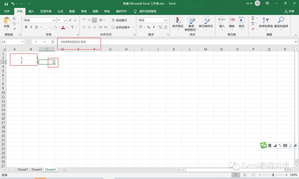This screenshot has width=299, height=179.
Task: Click increase decimal icon
Action: click(x=160, y=27)
